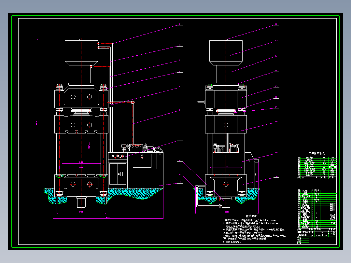
Task: Pick the overall width dimension under side view
Action: [x=227, y=212]
